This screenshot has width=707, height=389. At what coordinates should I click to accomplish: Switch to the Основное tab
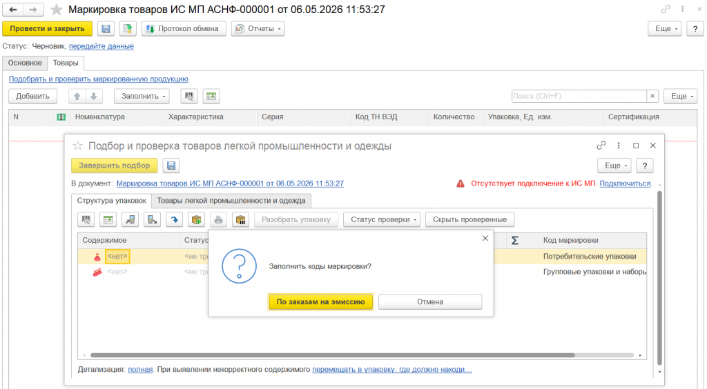tap(25, 63)
